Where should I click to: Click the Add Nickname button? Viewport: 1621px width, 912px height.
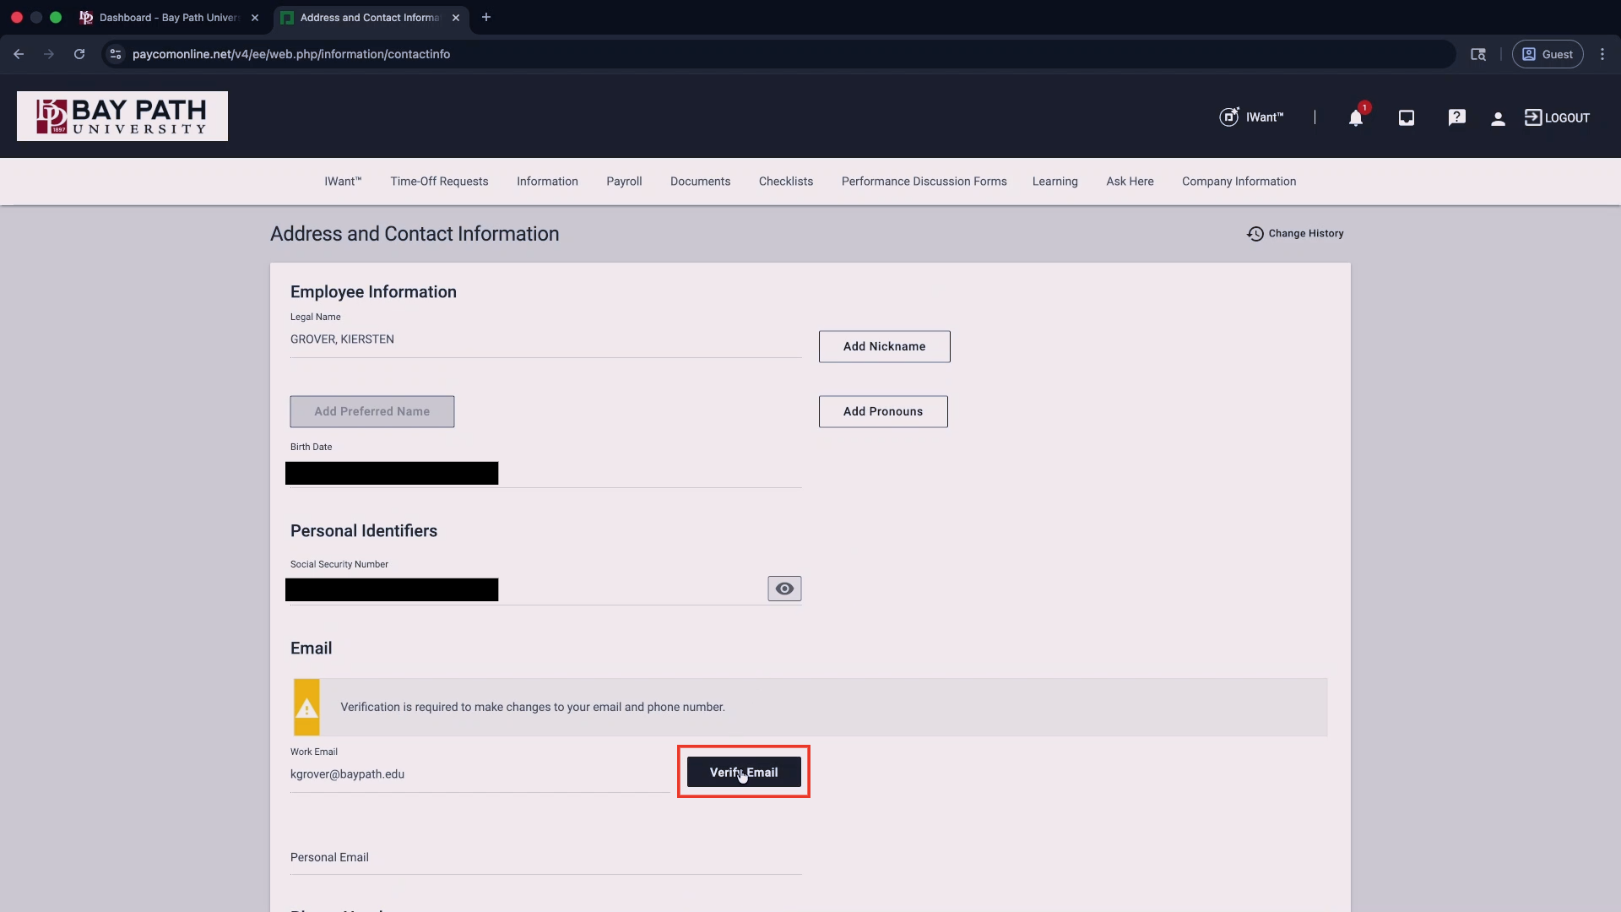[884, 346]
